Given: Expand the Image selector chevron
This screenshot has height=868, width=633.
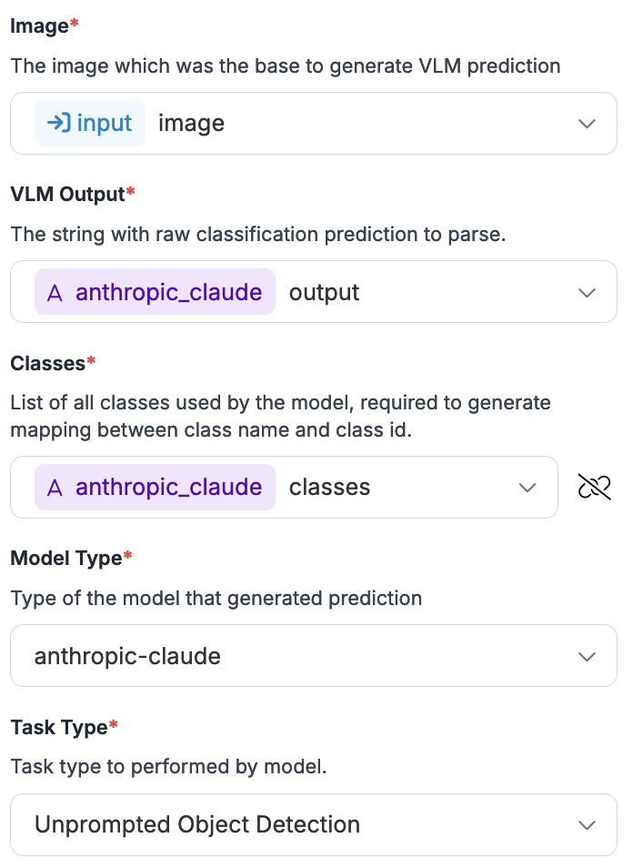Looking at the screenshot, I should coord(588,124).
